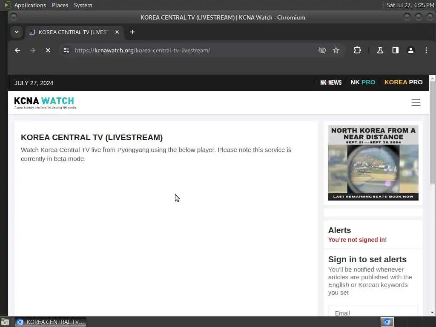Open the Places menu
436x327 pixels.
(x=60, y=5)
